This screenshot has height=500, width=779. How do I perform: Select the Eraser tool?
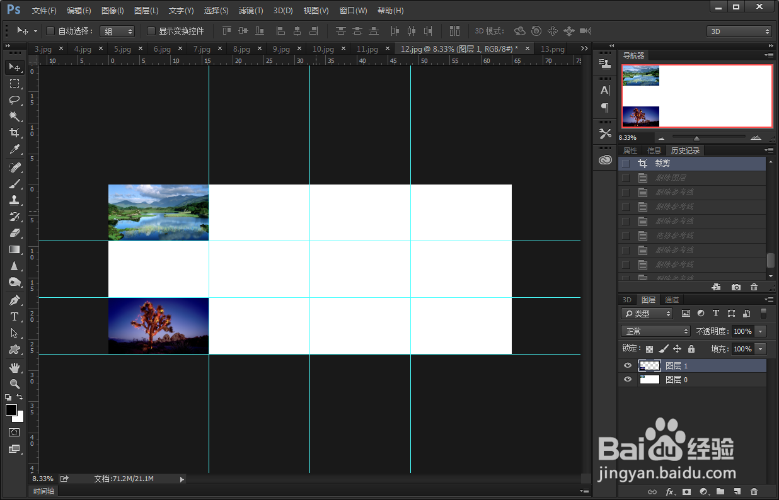click(x=14, y=233)
